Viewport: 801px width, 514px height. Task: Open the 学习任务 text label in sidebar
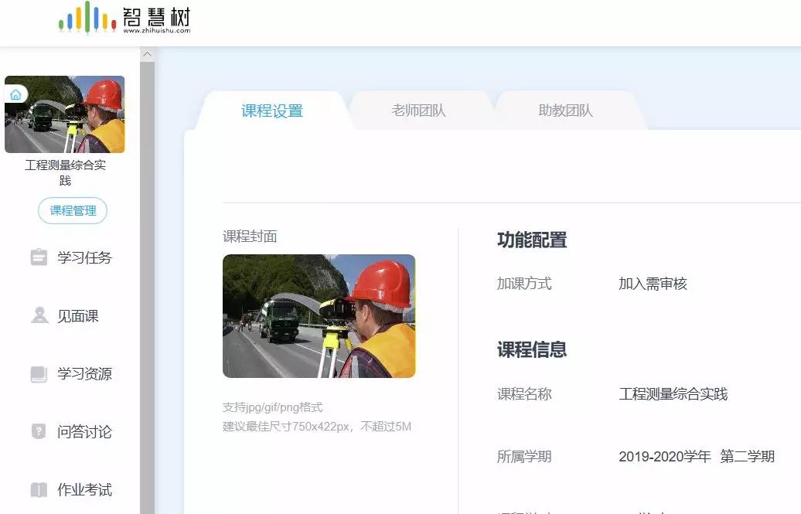(x=84, y=257)
